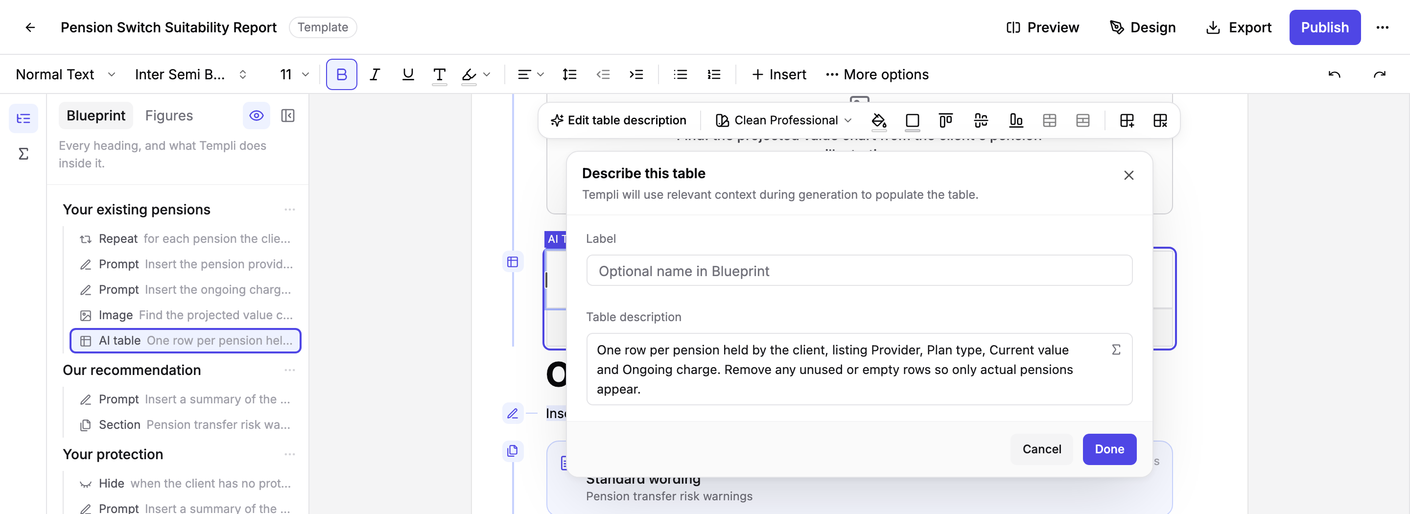This screenshot has width=1410, height=514.
Task: Go back using the left arrow
Action: tap(30, 27)
